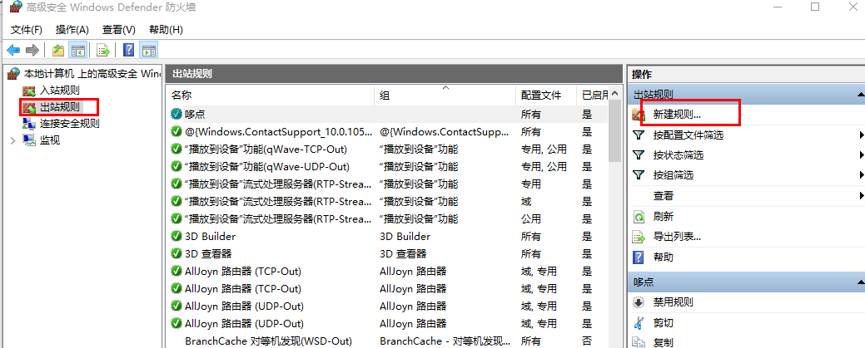Select the @{Windows.ContactSupport_10.0.105 rule
This screenshot has height=348, width=865.
[x=387, y=131]
